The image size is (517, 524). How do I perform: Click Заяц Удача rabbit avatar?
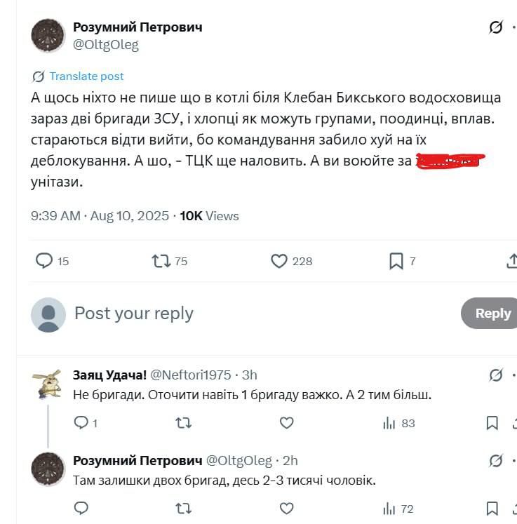click(x=48, y=384)
